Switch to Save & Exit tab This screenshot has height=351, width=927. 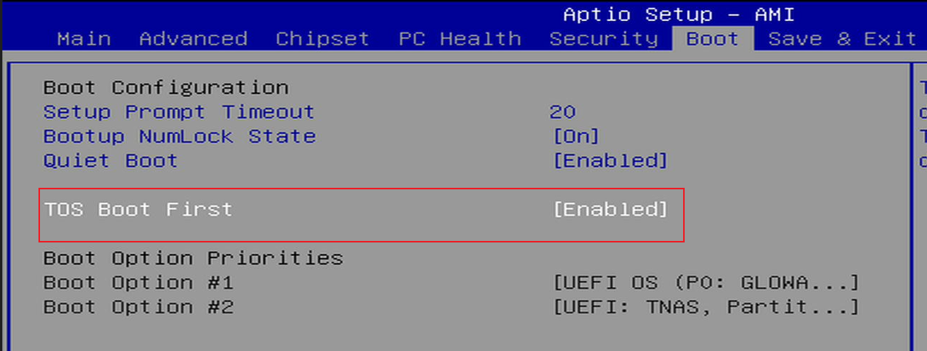click(842, 38)
